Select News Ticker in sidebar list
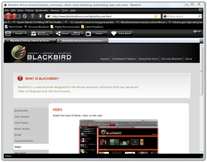Viewport: 207px width, 162px height. [31, 123]
